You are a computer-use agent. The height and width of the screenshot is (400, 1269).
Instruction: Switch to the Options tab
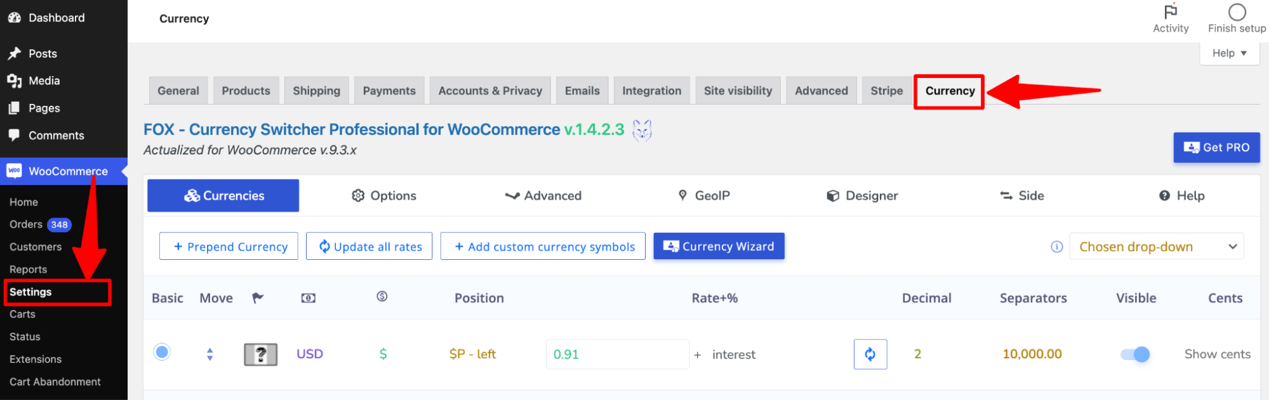(x=384, y=196)
